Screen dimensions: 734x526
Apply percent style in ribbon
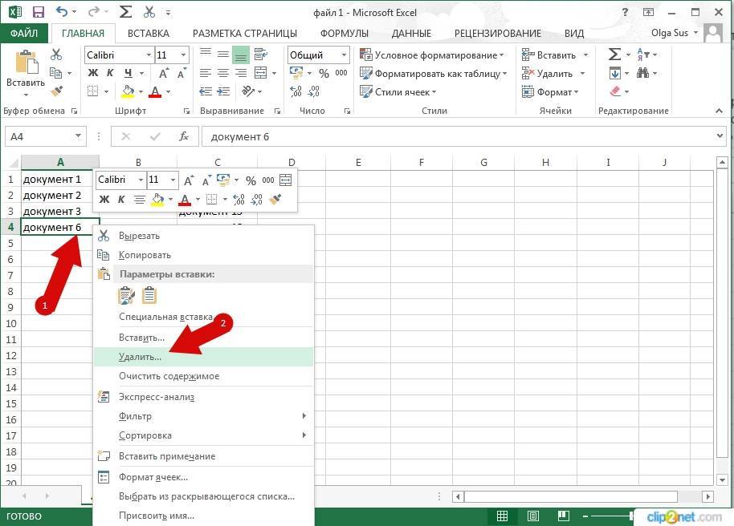(x=324, y=74)
